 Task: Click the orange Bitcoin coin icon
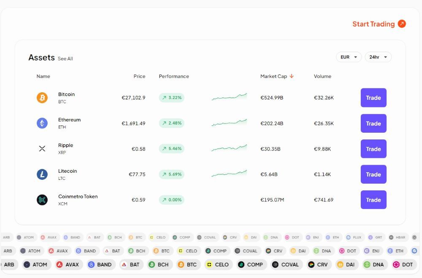point(42,97)
